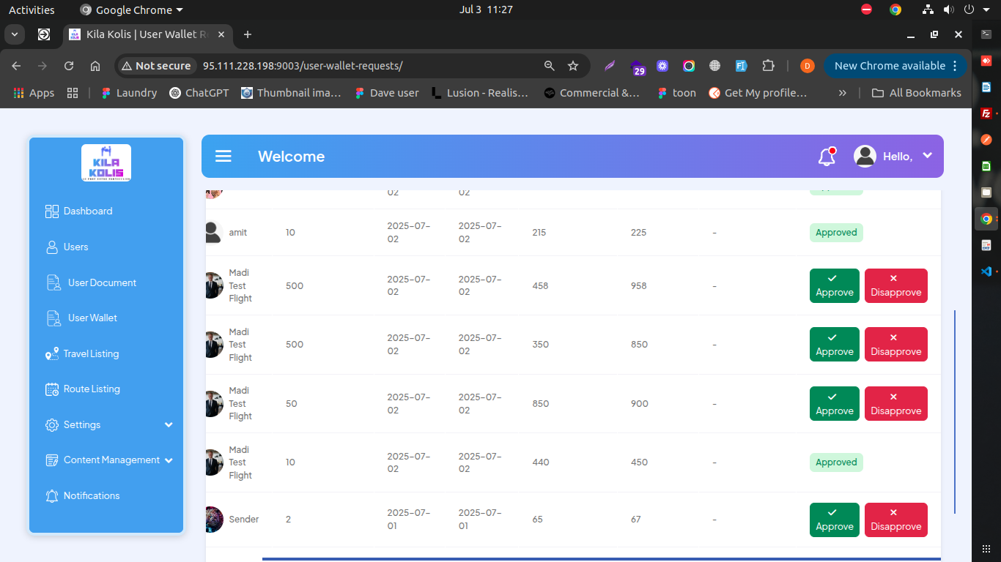Click the hamburger menu icon beside Welcome
Image resolution: width=1001 pixels, height=562 pixels.
[x=224, y=157]
